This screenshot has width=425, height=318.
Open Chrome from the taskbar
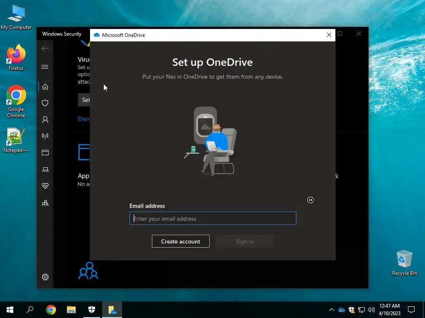coord(51,310)
